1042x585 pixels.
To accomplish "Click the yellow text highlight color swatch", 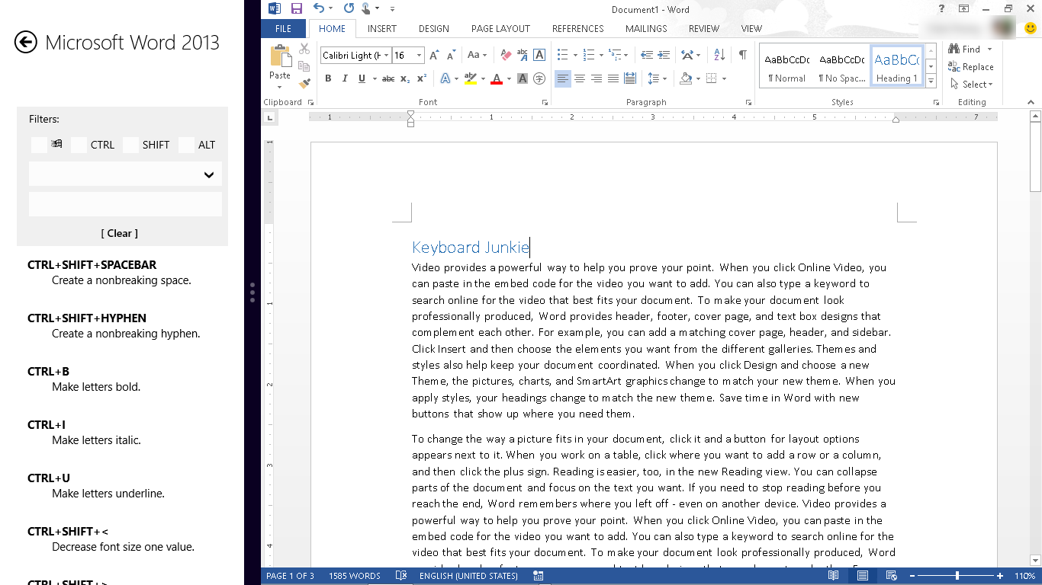I will 471,78.
